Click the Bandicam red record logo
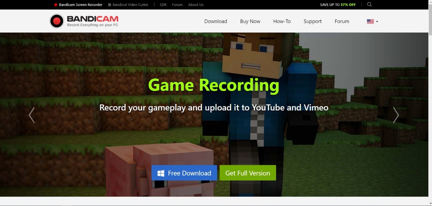Screen dimensions: 432x206 57,21
